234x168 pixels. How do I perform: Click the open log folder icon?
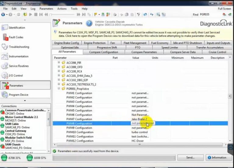25,15
